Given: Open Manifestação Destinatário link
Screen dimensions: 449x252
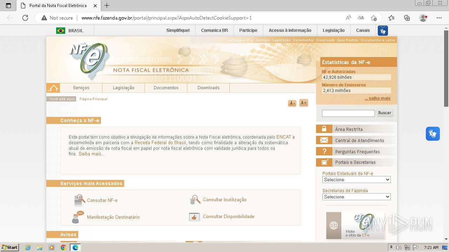Looking at the screenshot, I should click(x=113, y=217).
